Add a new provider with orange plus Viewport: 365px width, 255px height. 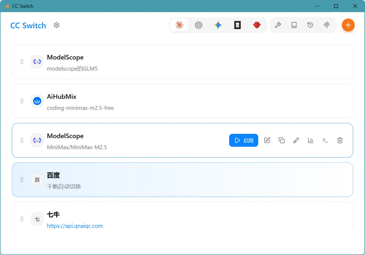[x=348, y=25]
